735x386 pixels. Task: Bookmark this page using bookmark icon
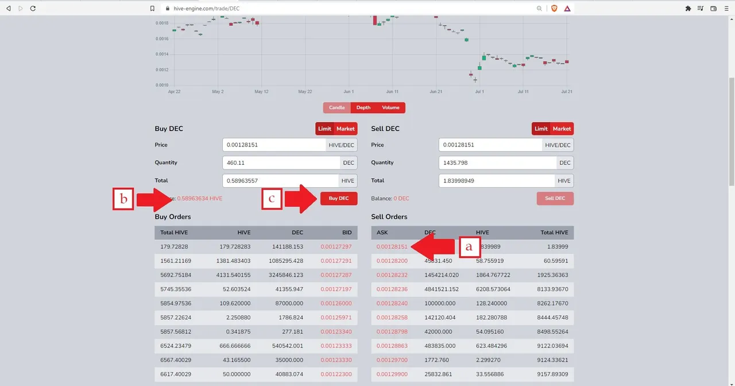coord(152,9)
